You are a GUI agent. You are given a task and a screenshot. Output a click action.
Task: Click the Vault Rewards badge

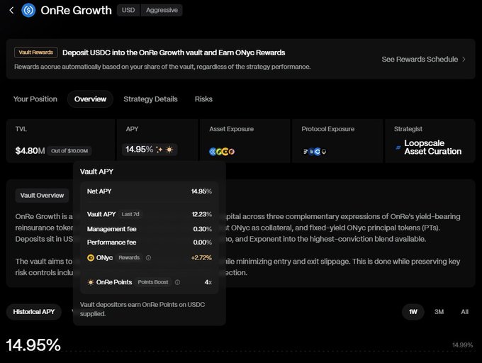(x=36, y=52)
